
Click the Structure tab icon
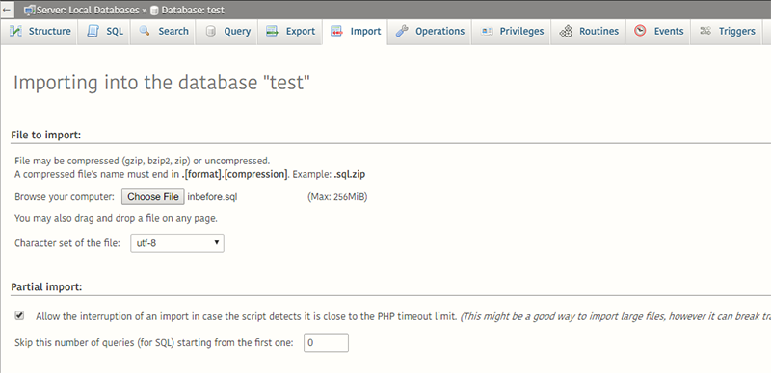click(x=15, y=31)
